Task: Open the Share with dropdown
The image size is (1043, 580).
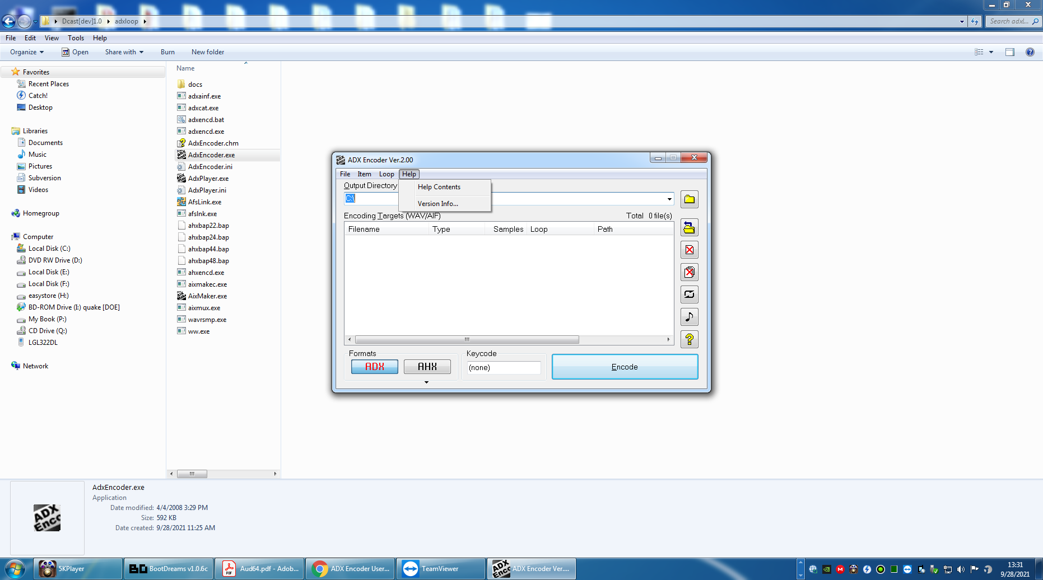Action: (x=124, y=52)
